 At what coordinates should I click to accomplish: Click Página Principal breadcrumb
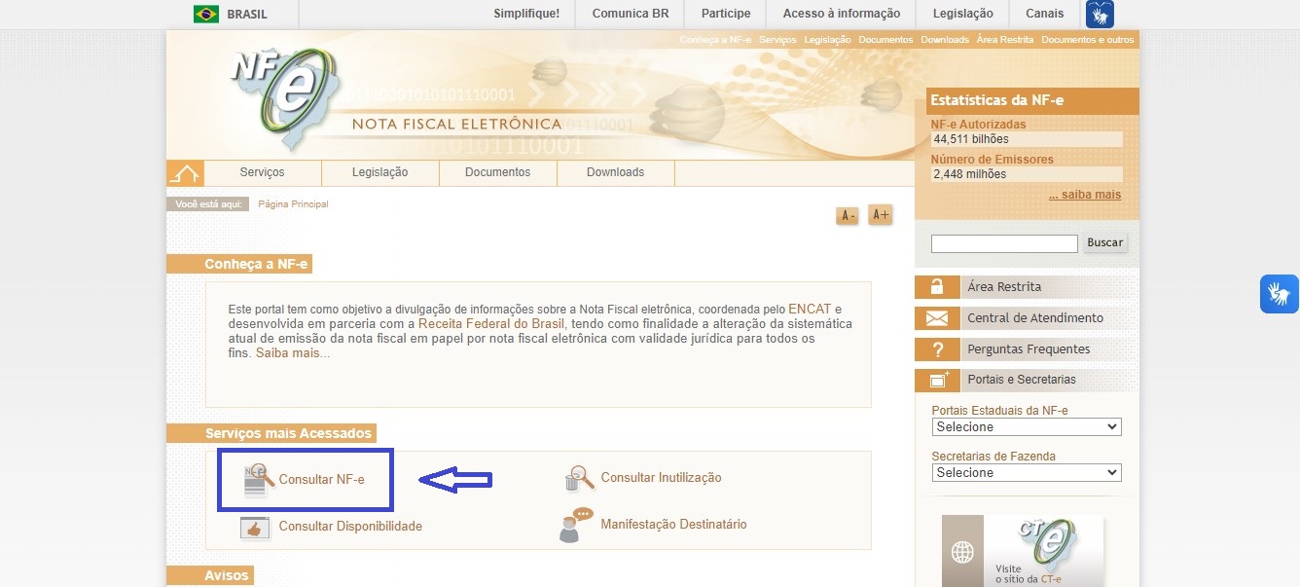coord(293,204)
